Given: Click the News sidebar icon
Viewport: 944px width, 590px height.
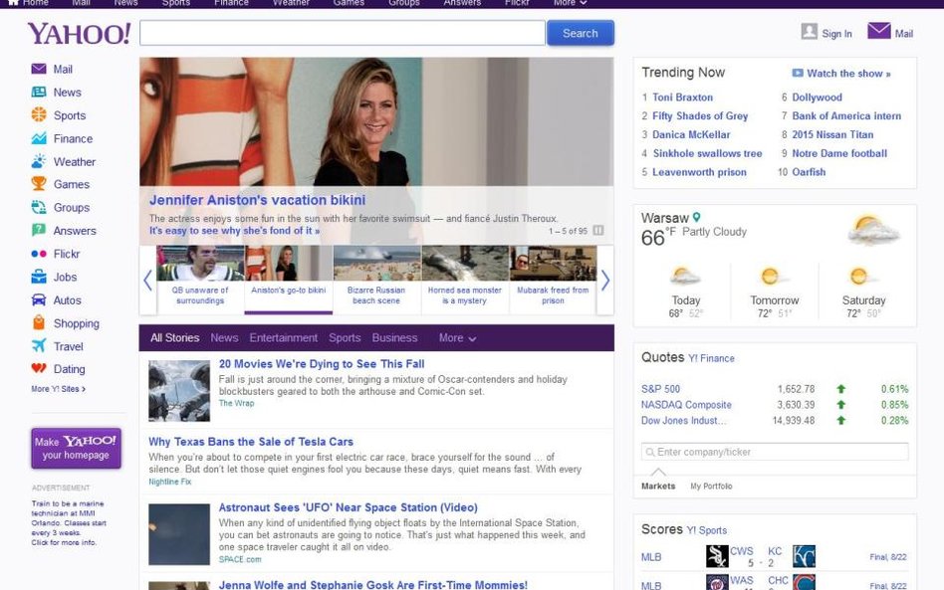Looking at the screenshot, I should pos(39,92).
